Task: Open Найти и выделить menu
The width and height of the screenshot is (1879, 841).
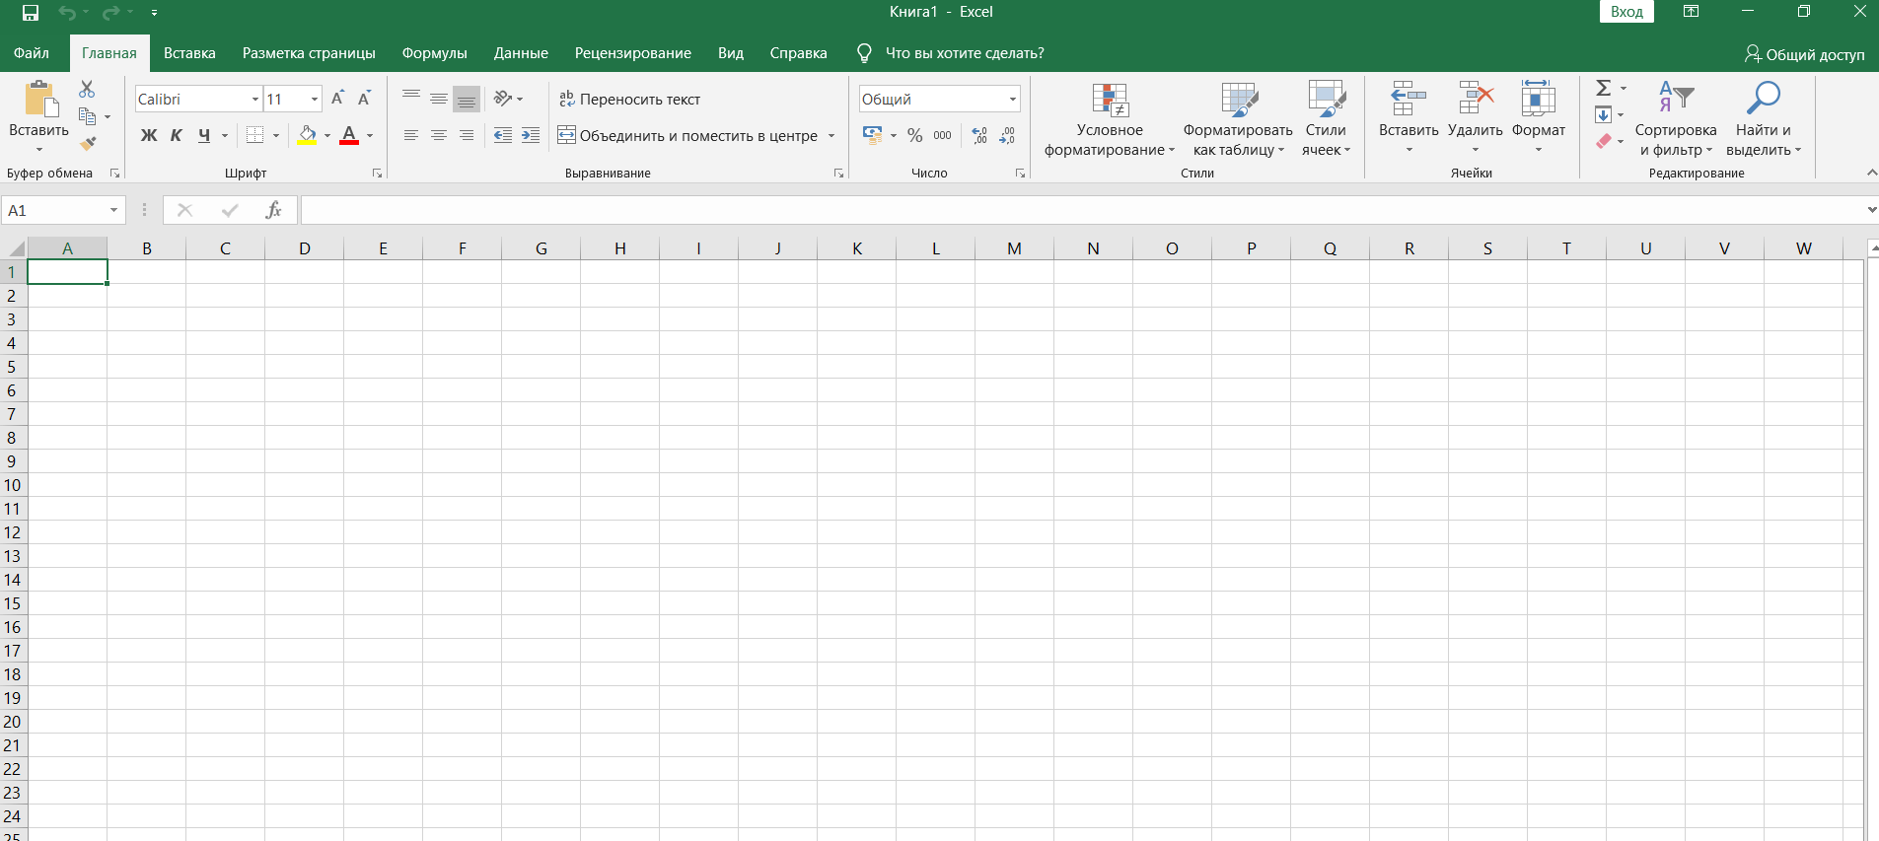Action: click(x=1763, y=119)
